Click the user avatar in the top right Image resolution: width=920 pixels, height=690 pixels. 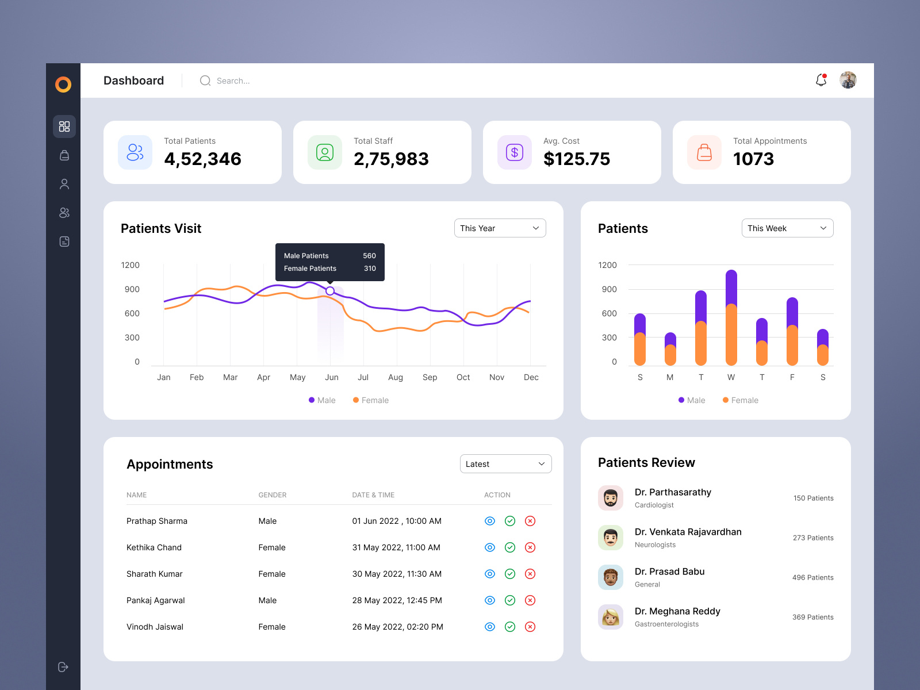point(848,80)
